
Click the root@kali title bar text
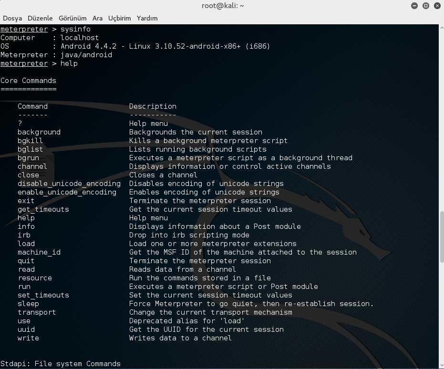coord(222,6)
